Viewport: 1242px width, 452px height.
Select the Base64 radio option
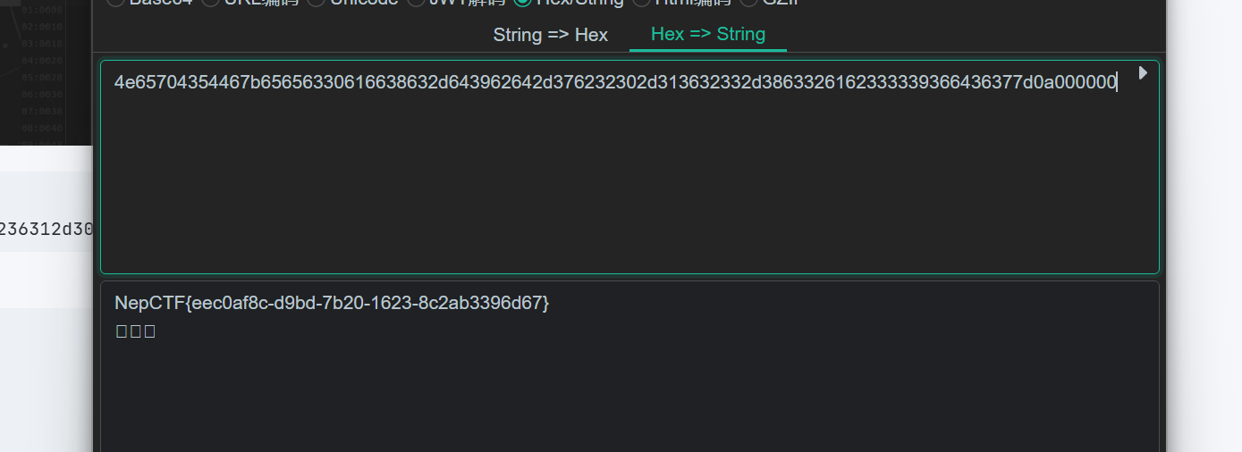[116, 2]
